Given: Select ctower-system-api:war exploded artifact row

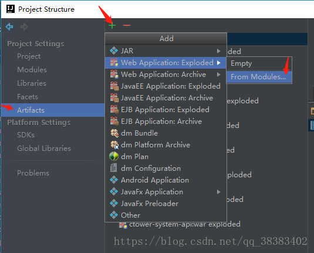Looking at the screenshot, I should coord(180,225).
